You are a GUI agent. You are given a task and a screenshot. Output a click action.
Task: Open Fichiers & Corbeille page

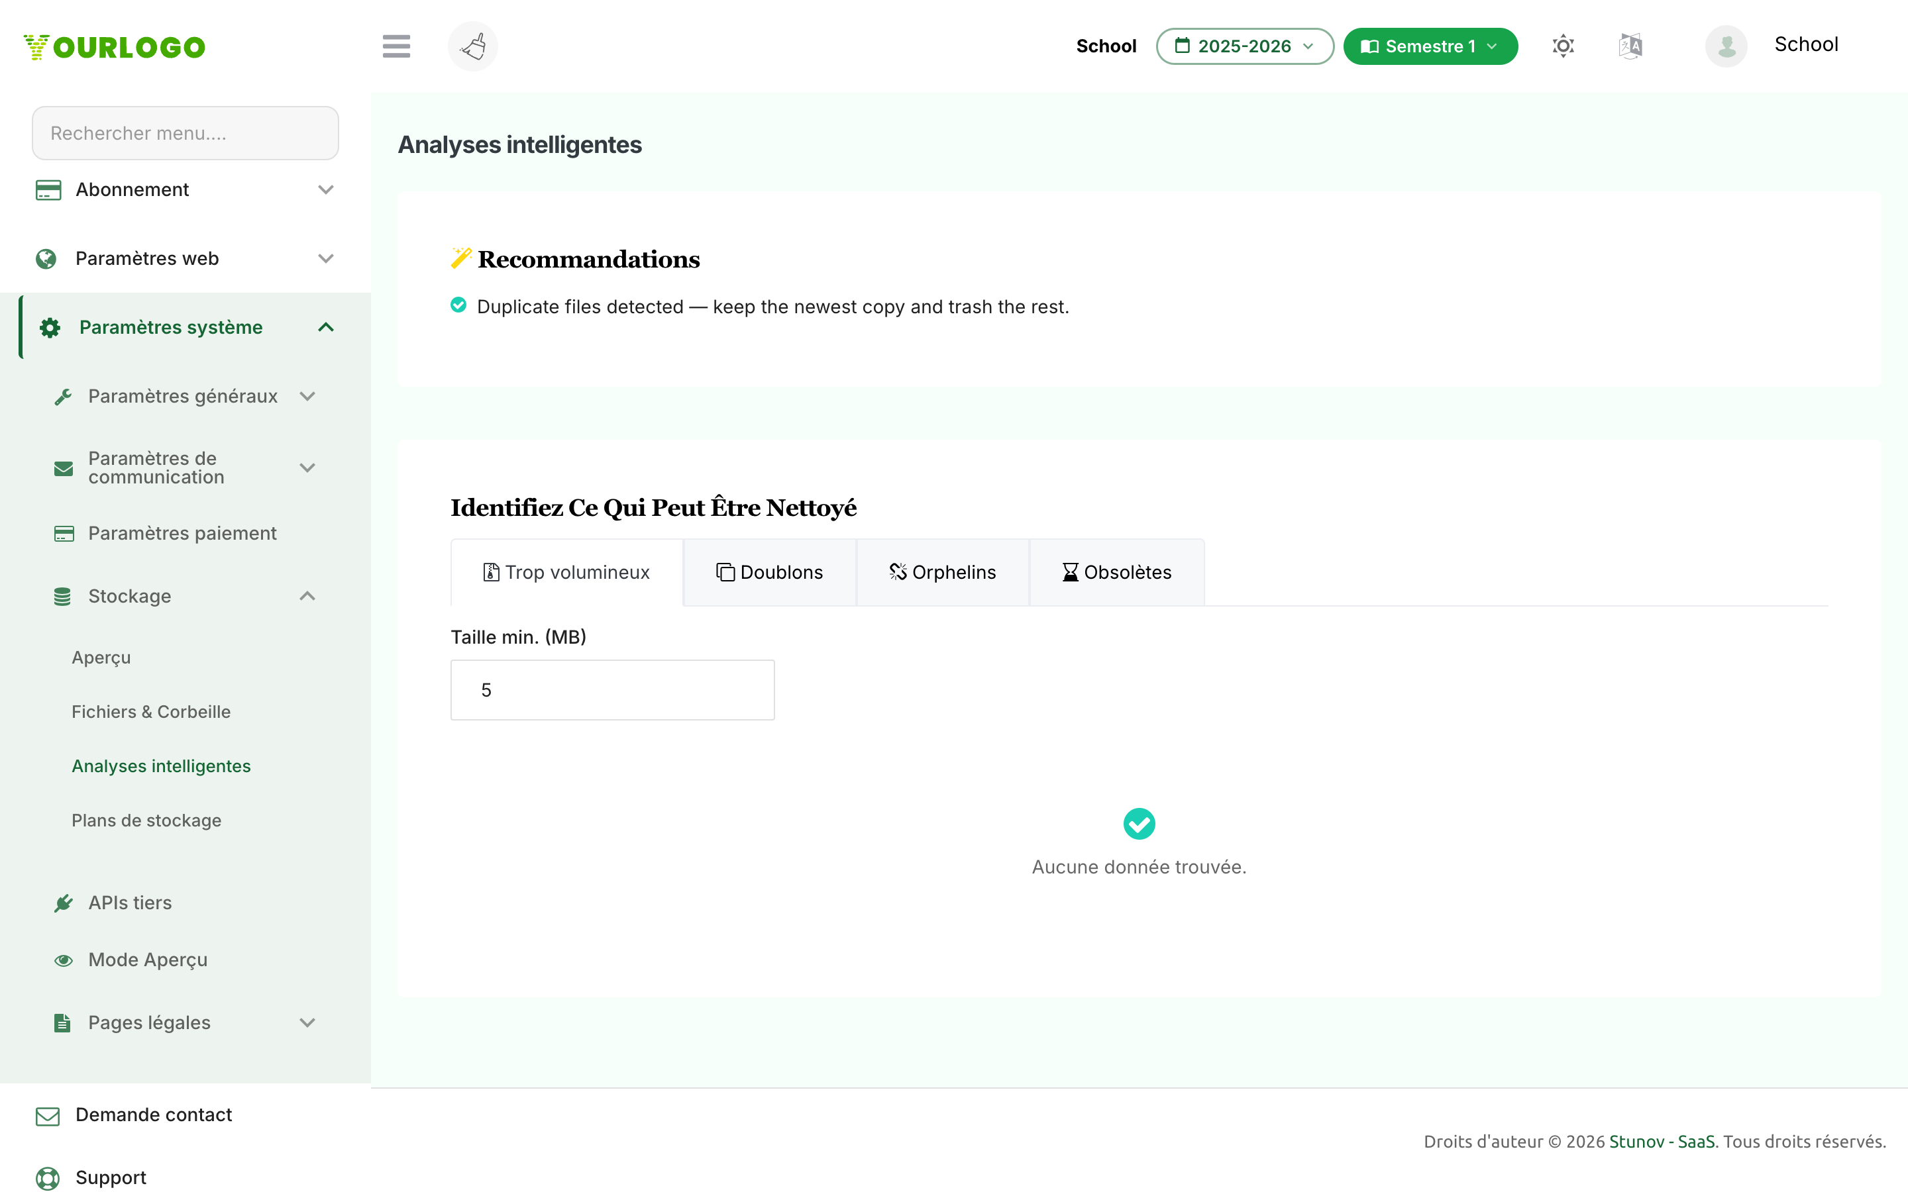click(151, 712)
